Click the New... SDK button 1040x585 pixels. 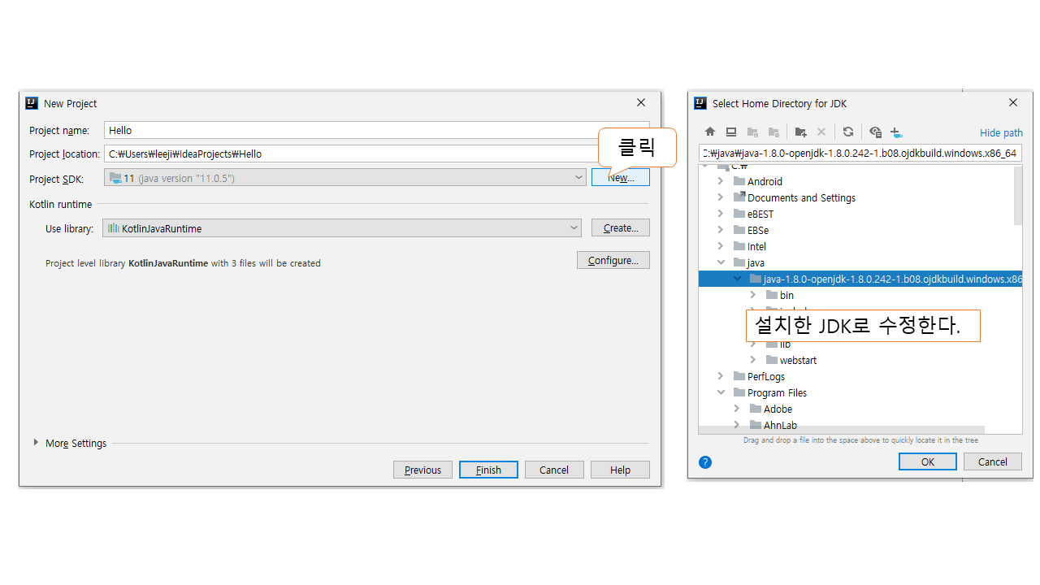(621, 178)
